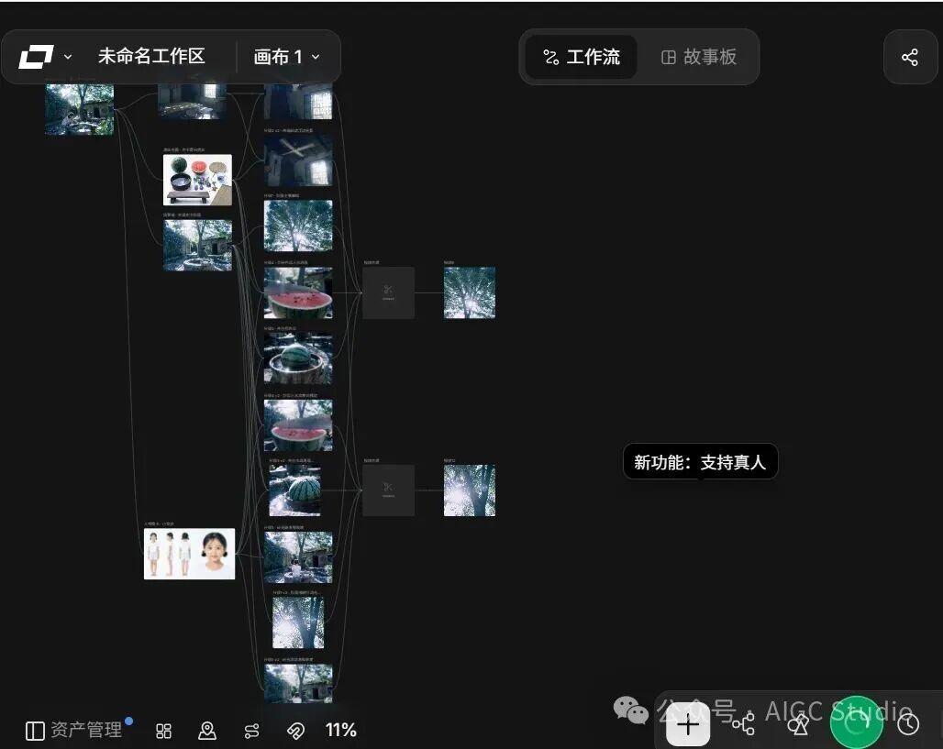Select the second sliced watermelon thumbnail
The width and height of the screenshot is (943, 749).
click(298, 425)
